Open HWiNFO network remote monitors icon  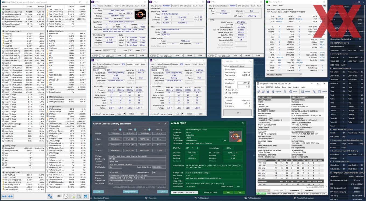click(50, 196)
